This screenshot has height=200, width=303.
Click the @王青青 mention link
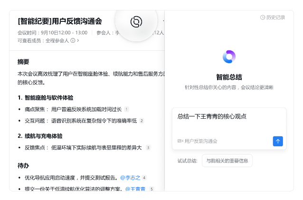pyautogui.click(x=135, y=189)
